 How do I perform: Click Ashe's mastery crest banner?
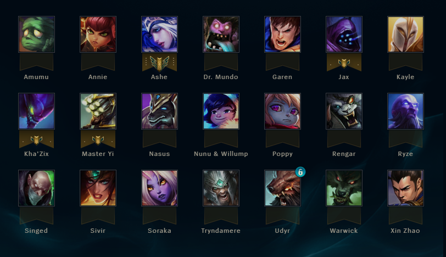pos(160,63)
